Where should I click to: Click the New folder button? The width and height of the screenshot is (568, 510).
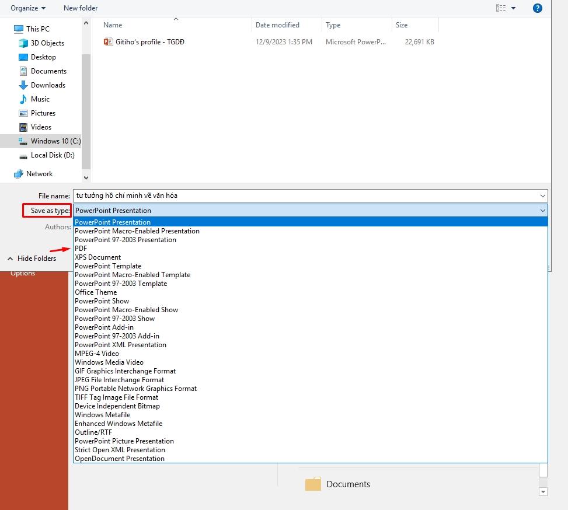click(81, 8)
